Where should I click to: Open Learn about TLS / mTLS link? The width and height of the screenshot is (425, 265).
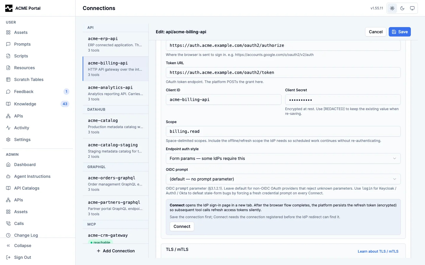[378, 251]
